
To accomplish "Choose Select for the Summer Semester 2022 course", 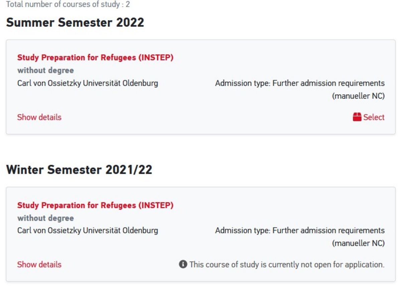I will 369,117.
